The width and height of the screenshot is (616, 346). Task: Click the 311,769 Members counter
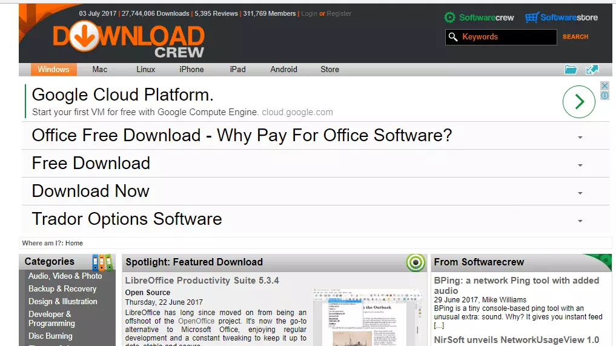tap(269, 13)
